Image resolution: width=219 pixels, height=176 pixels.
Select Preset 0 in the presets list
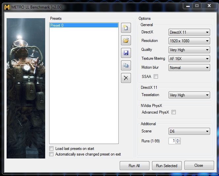pos(83,25)
